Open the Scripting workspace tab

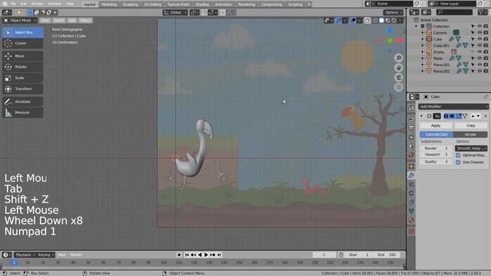pos(295,5)
